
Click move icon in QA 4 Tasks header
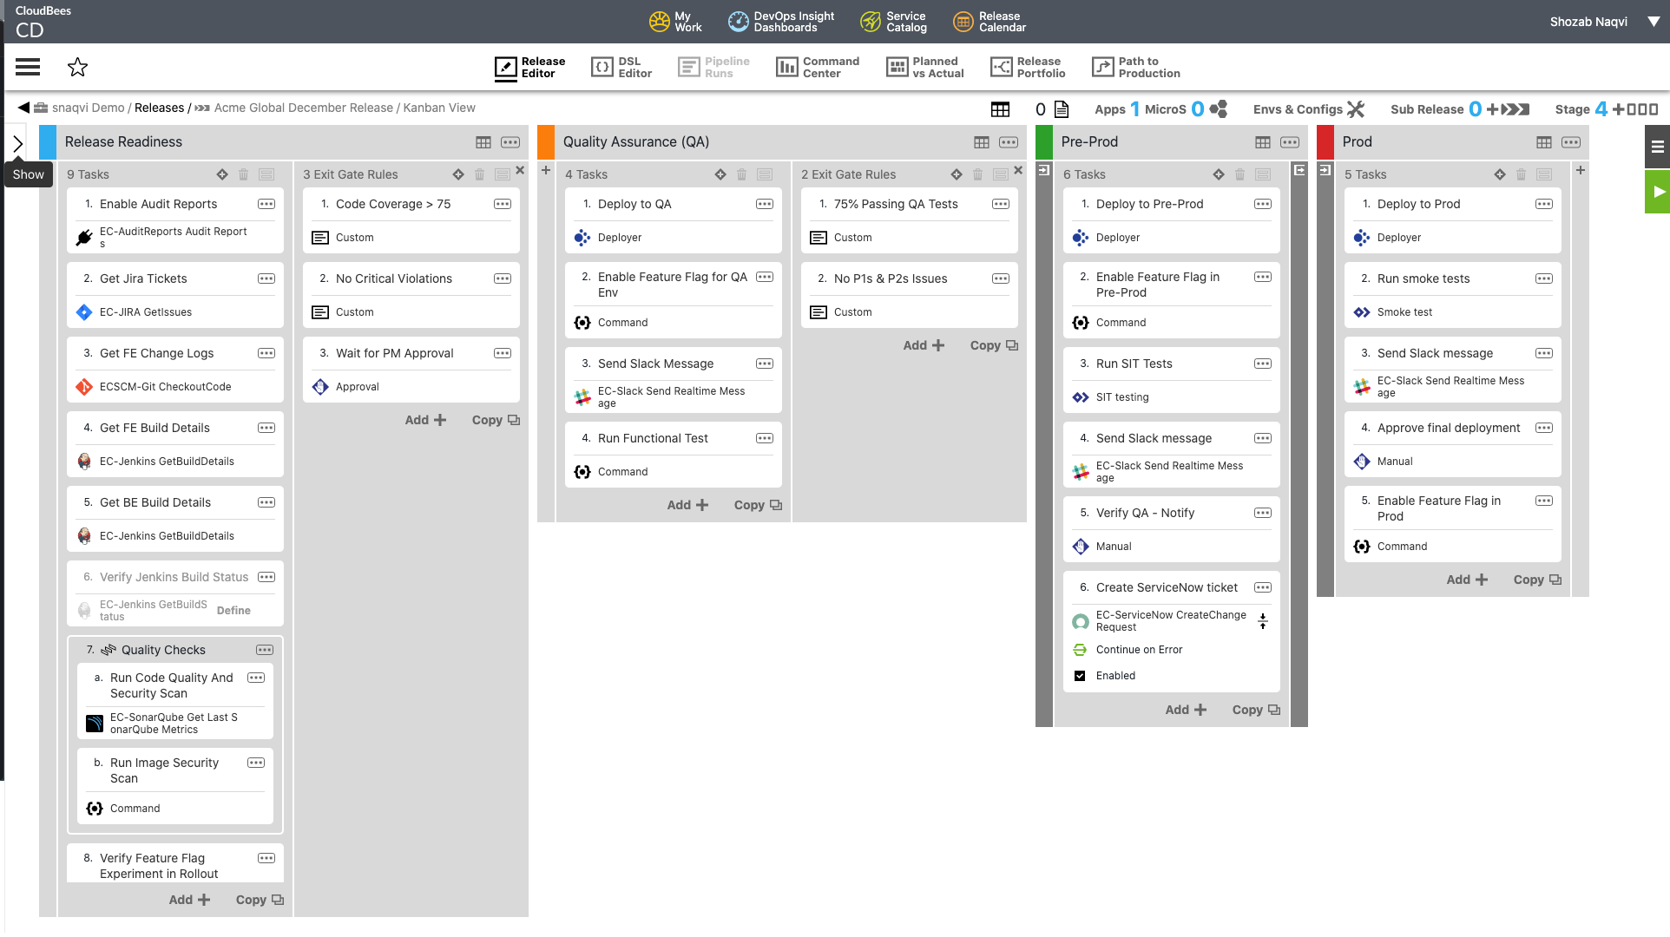coord(720,174)
